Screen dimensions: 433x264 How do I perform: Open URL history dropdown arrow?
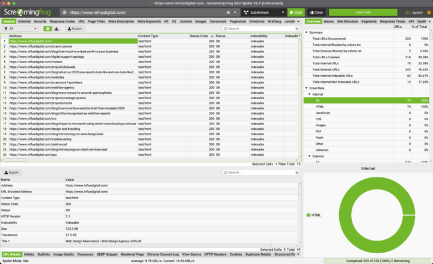(235, 13)
